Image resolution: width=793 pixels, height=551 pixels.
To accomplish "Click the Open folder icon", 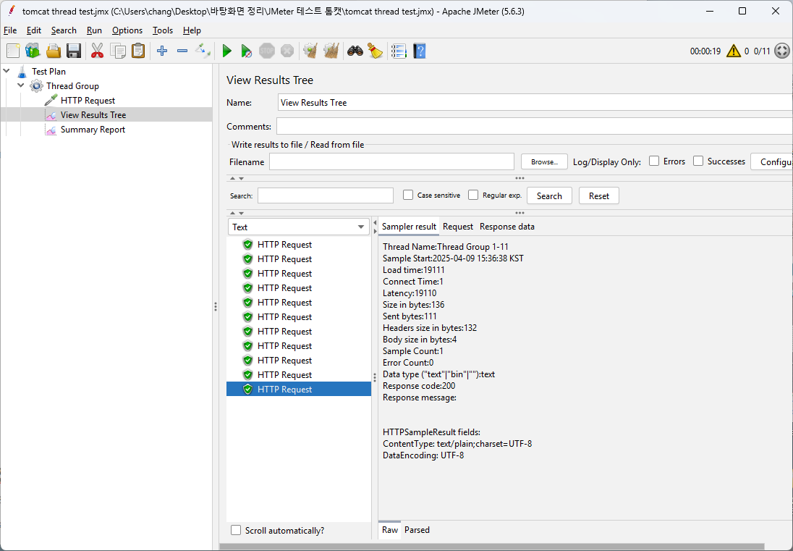I will tap(54, 51).
